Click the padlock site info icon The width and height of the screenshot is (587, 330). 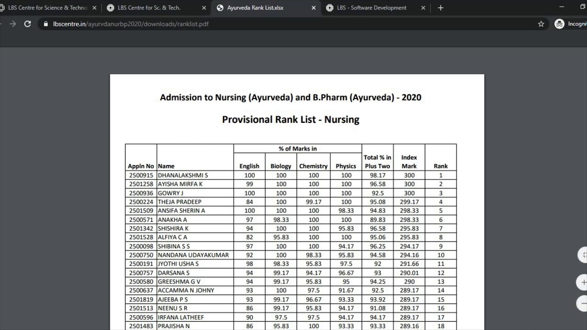click(45, 24)
